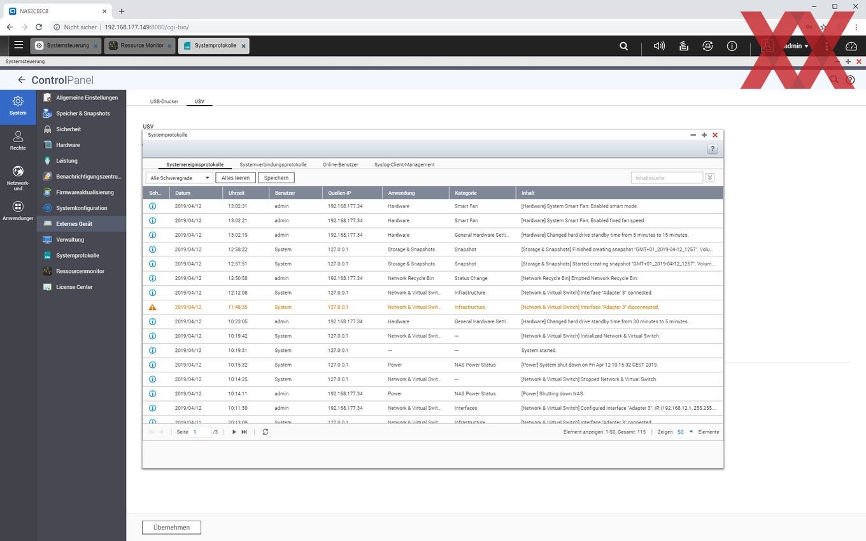Open the Rechte sidebar section
The image size is (866, 541).
18,140
